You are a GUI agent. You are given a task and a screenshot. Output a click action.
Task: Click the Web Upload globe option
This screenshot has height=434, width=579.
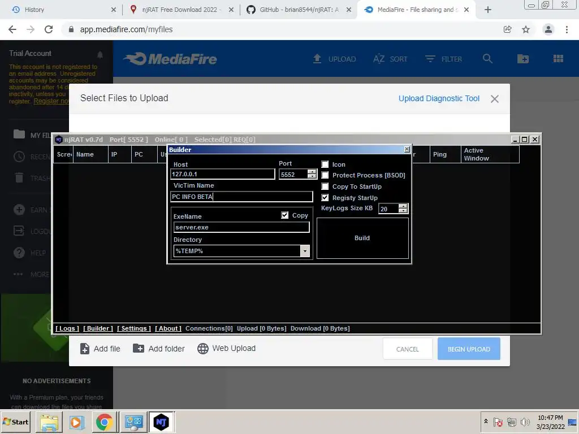pos(226,348)
